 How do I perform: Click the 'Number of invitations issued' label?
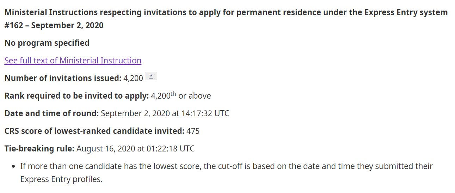63,78
